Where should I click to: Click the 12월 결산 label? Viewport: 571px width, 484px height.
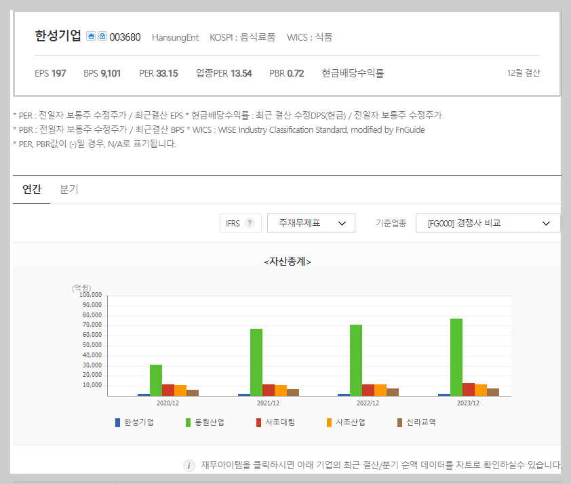[524, 73]
